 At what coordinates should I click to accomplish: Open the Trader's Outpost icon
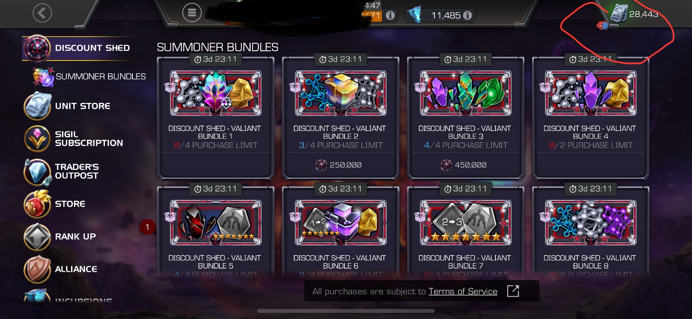(x=37, y=172)
